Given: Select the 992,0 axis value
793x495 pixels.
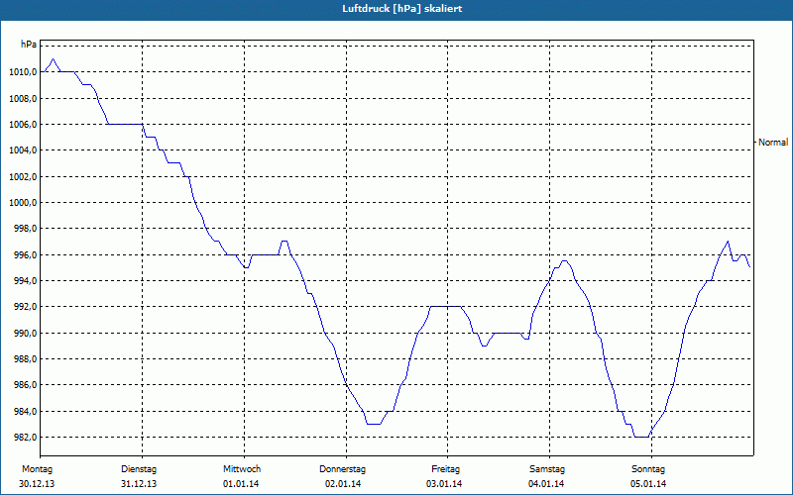Looking at the screenshot, I should click(25, 307).
